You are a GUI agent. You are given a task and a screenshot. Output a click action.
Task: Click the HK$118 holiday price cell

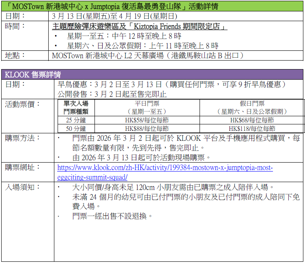(x=251, y=128)
